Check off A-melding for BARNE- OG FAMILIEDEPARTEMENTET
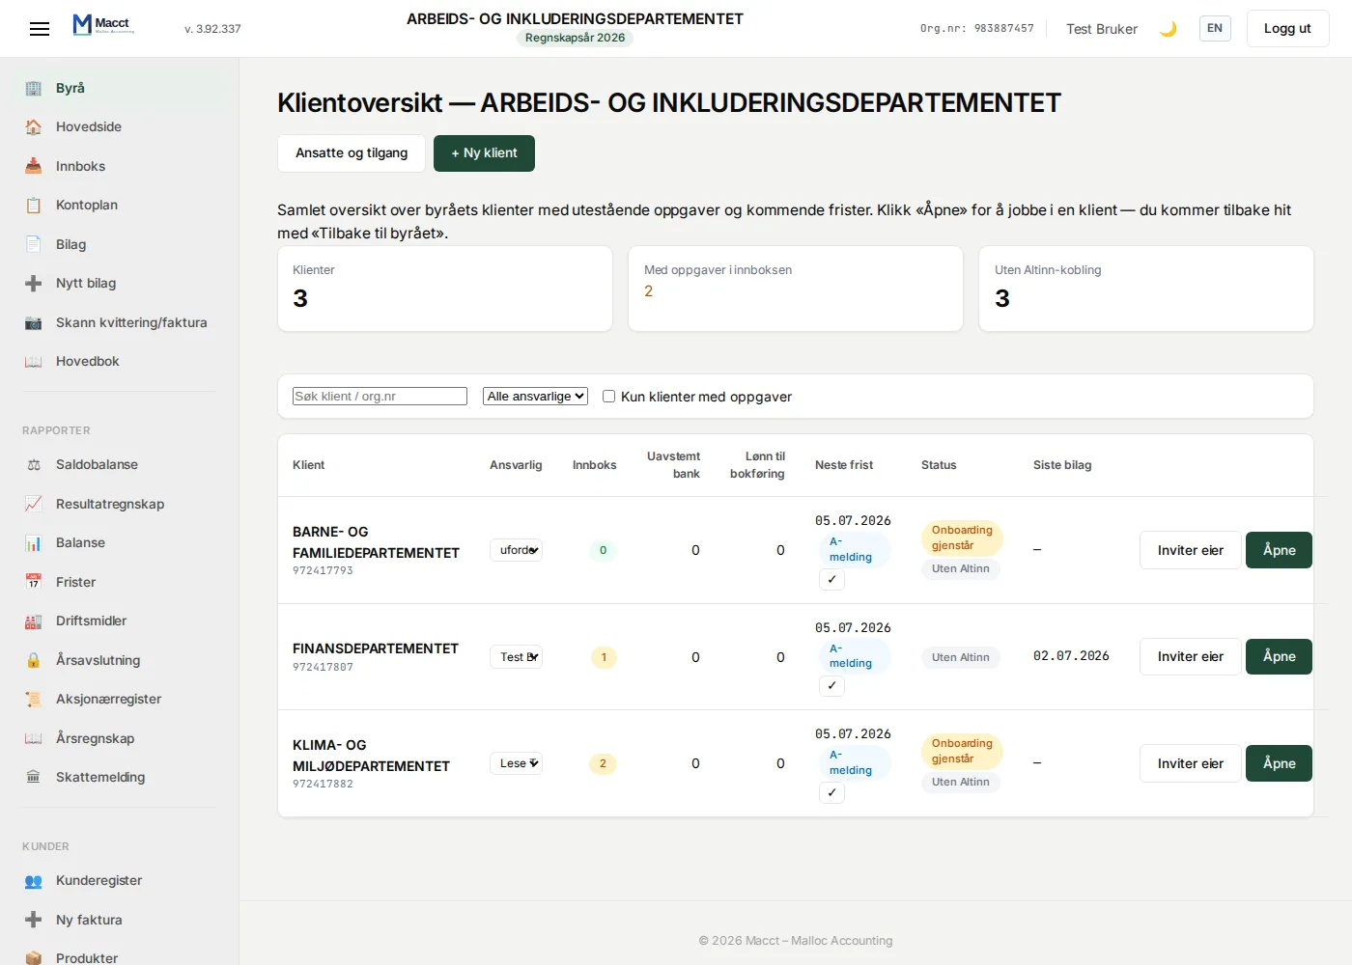The height and width of the screenshot is (965, 1352). pyautogui.click(x=831, y=579)
